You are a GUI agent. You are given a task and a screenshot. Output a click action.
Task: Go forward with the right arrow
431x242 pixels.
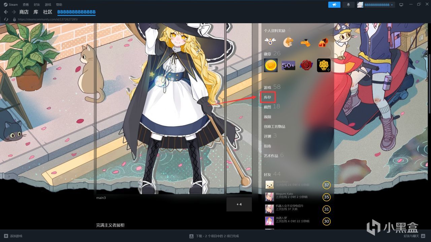pyautogui.click(x=14, y=12)
